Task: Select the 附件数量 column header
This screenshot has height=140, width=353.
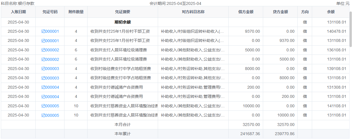Action: tap(76, 12)
